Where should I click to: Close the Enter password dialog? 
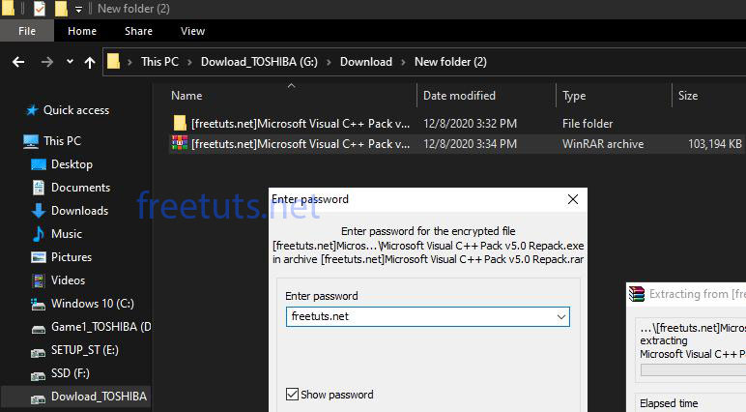click(x=573, y=199)
